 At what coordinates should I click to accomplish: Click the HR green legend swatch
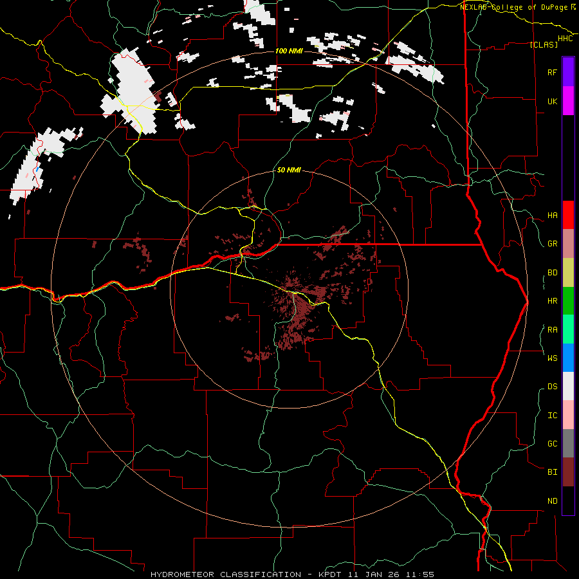pos(568,301)
